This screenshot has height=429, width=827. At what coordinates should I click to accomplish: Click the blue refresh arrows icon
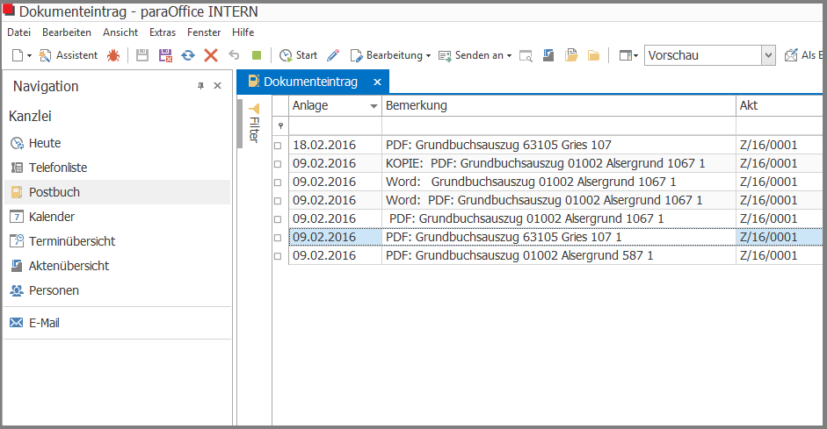coord(188,55)
